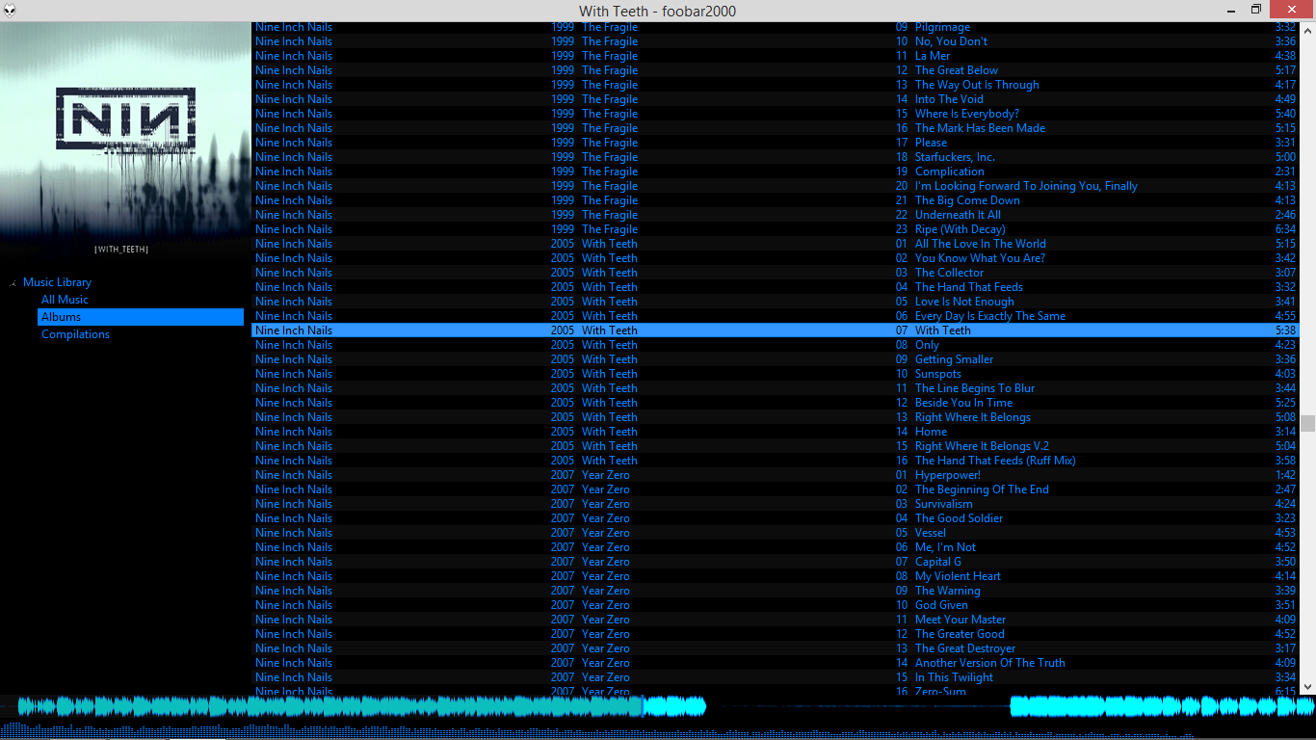Minimize the foobar2000 window
This screenshot has width=1316, height=740.
[1230, 10]
